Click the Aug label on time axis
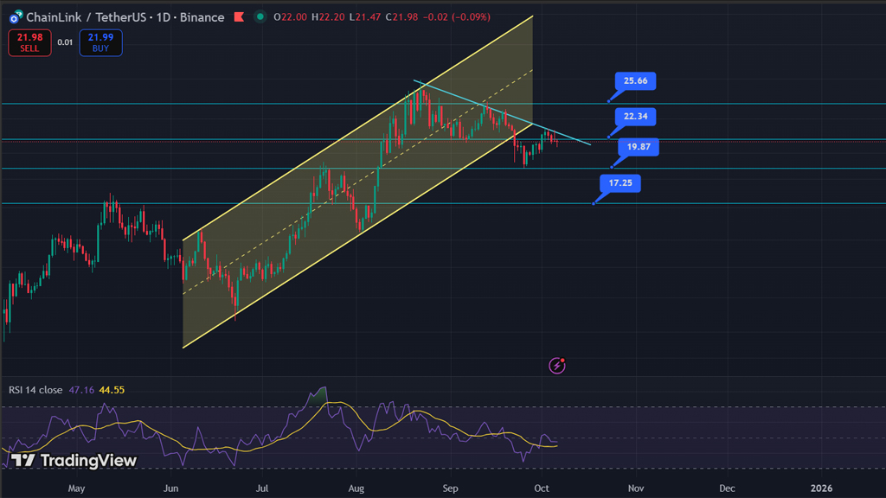Viewport: 886px width, 498px height. click(x=356, y=488)
